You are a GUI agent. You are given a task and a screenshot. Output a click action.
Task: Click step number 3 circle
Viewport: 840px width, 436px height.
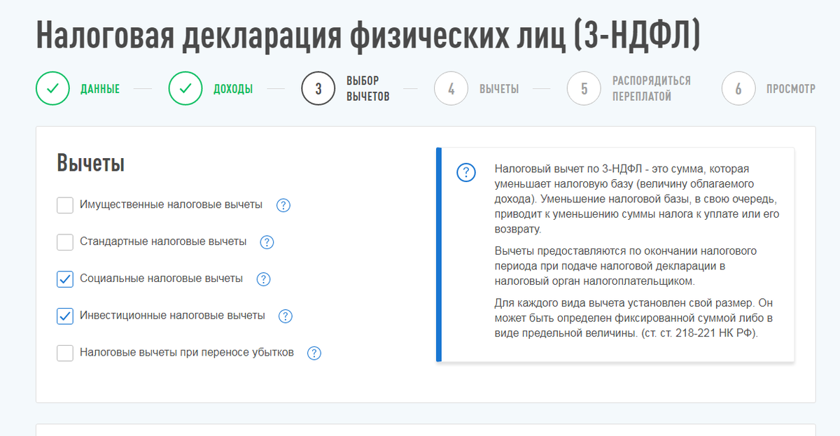point(318,89)
